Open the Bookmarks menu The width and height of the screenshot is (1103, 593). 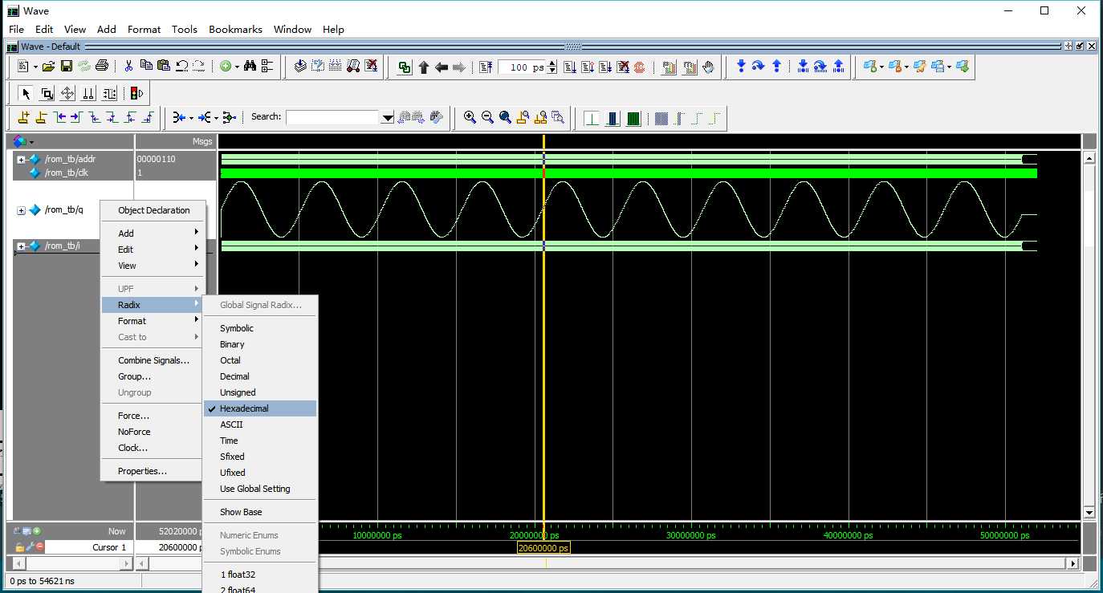pyautogui.click(x=235, y=29)
